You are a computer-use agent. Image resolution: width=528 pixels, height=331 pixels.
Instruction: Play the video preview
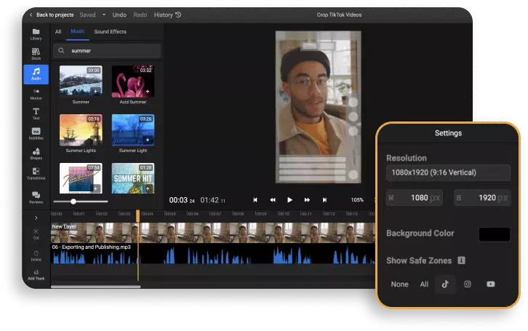click(x=289, y=200)
